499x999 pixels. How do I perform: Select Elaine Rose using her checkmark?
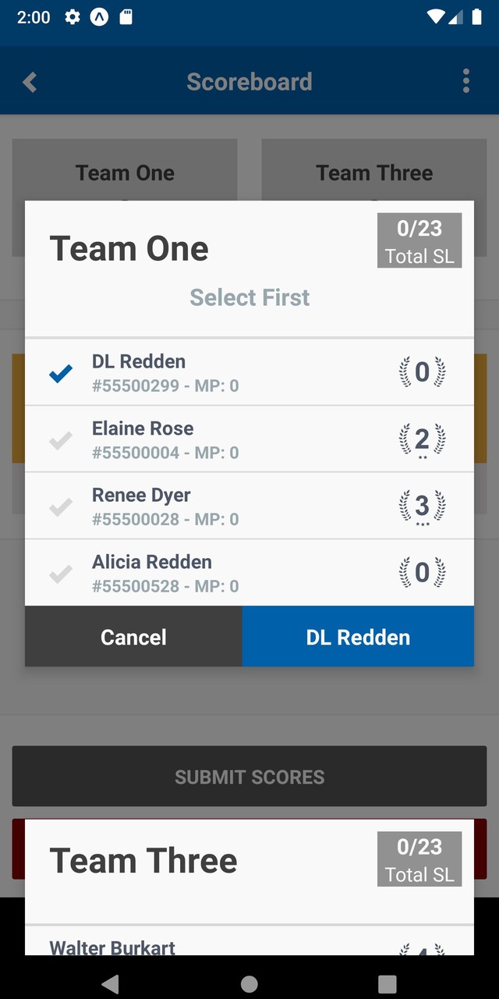(x=60, y=439)
